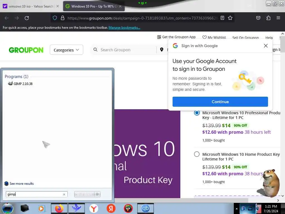Expand the Categories dropdown

pos(66,50)
